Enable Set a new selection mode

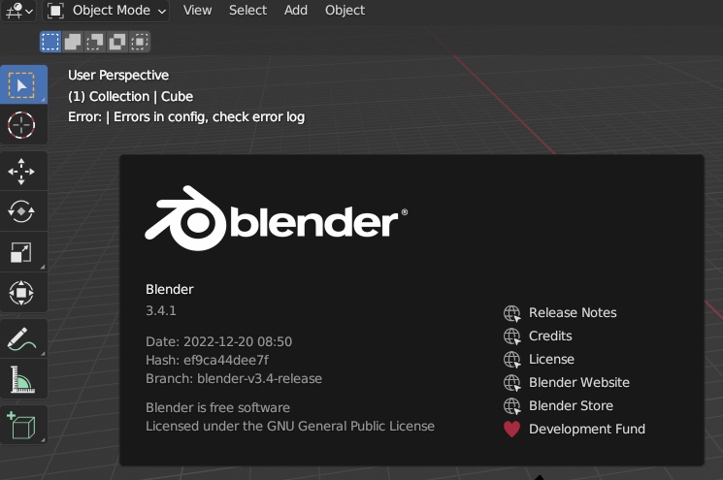(50, 42)
